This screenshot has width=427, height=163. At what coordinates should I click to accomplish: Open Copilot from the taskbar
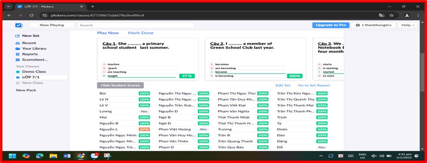26,156
